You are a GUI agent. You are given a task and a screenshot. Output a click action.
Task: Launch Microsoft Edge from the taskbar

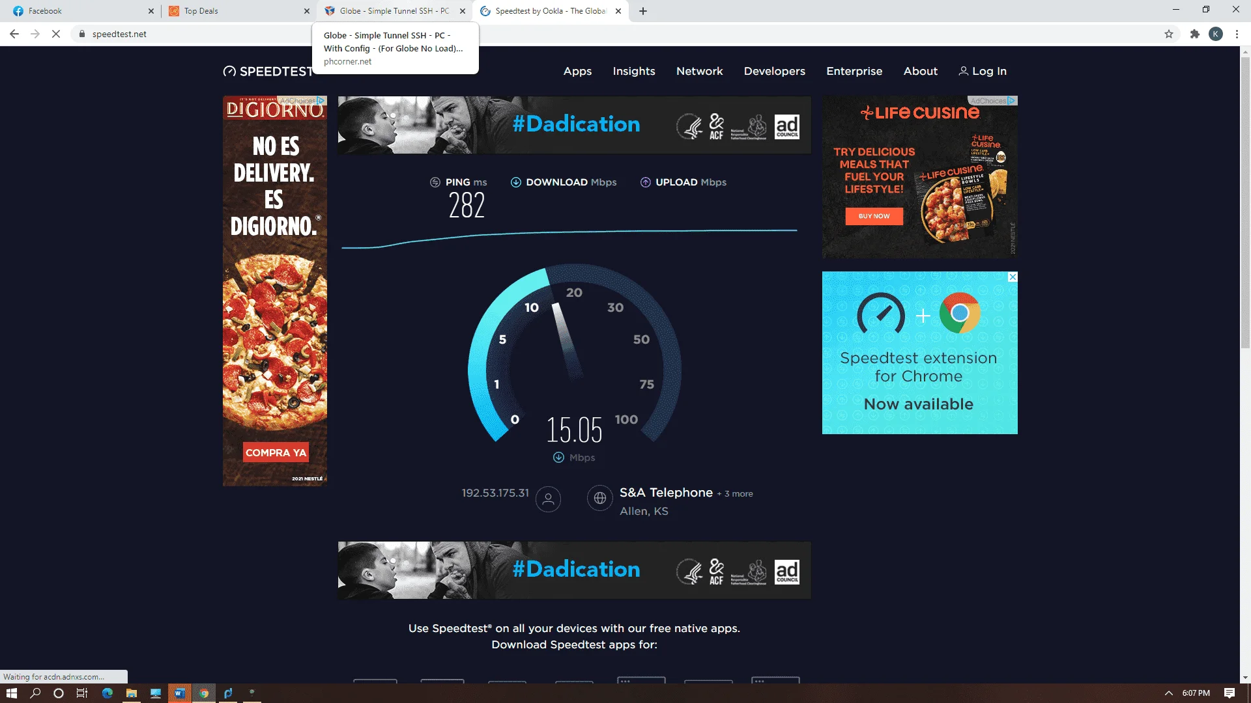tap(107, 693)
